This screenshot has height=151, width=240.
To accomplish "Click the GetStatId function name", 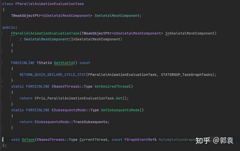I will [63, 63].
